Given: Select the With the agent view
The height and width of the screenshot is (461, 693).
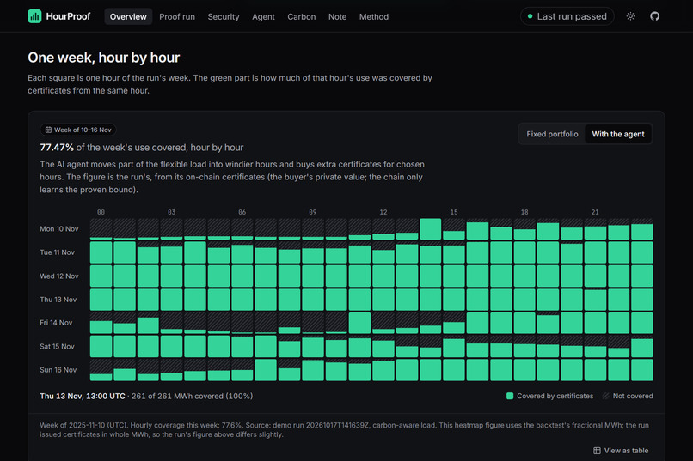Looking at the screenshot, I should (x=618, y=134).
